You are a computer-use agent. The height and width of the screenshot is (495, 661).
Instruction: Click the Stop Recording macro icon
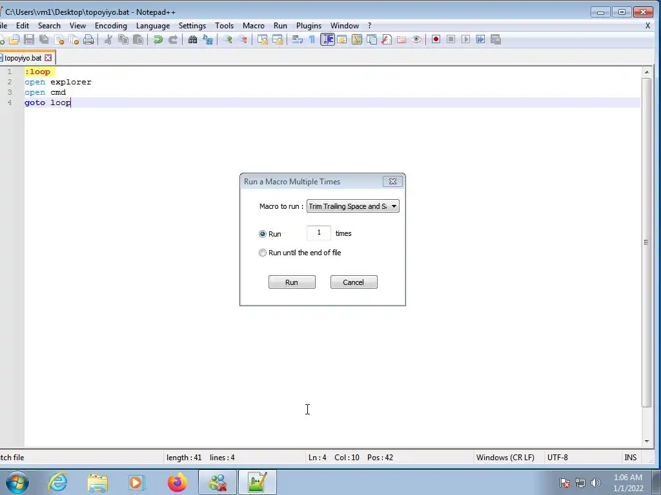tap(451, 39)
